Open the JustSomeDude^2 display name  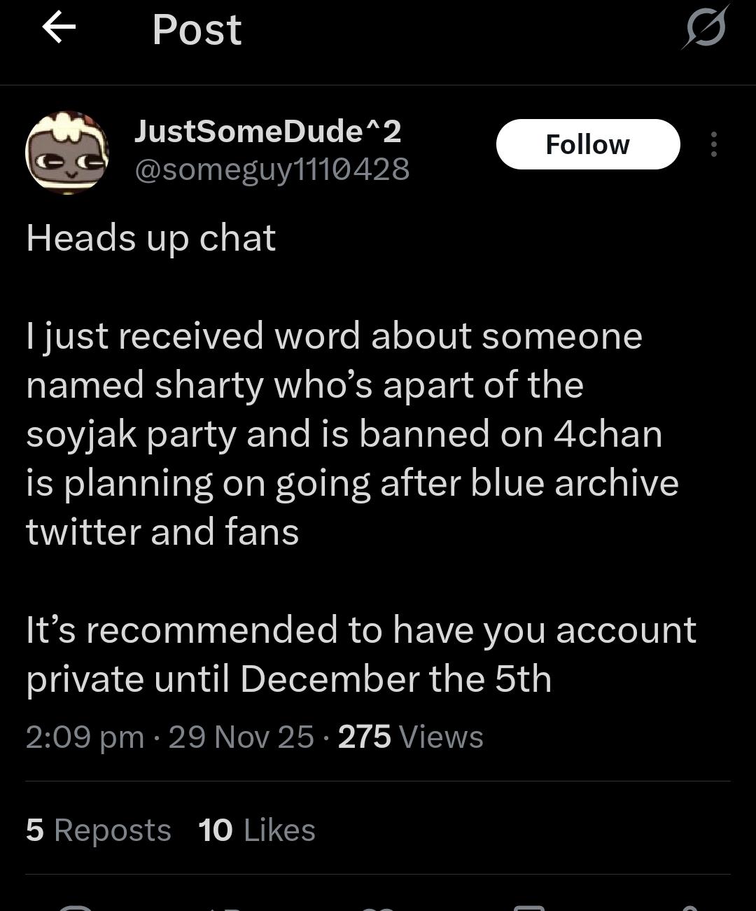[267, 132]
